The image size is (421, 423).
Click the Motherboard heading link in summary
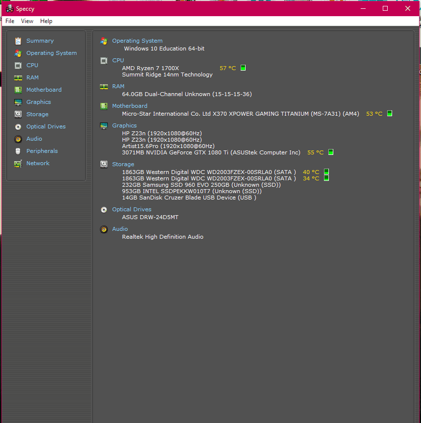130,106
